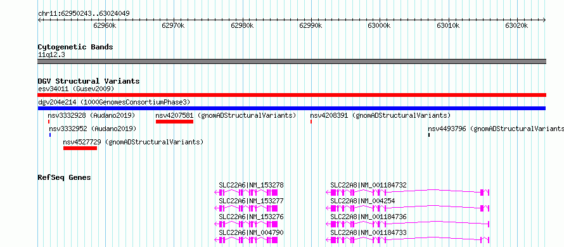The width and height of the screenshot is (564, 247).
Task: Click the red bar under nsv4527729
Action: (80, 148)
